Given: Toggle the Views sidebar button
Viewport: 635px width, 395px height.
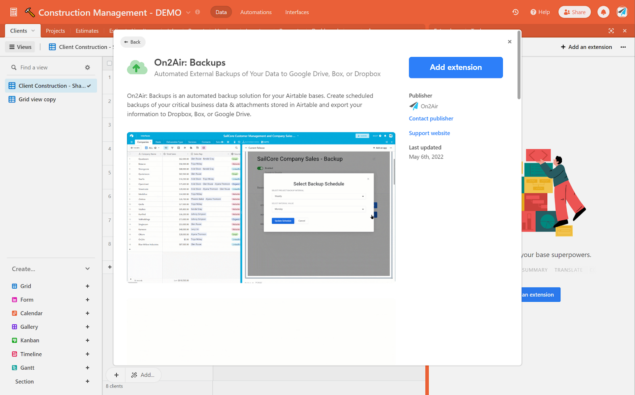Looking at the screenshot, I should (20, 47).
